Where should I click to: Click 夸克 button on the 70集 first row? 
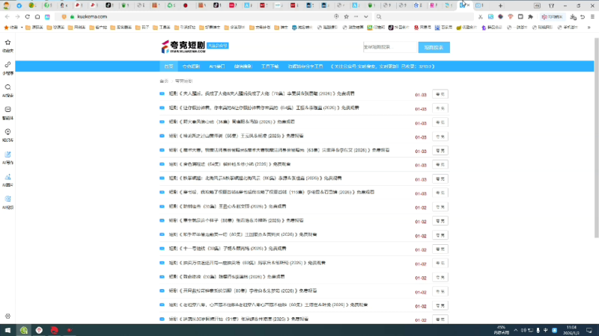click(440, 94)
